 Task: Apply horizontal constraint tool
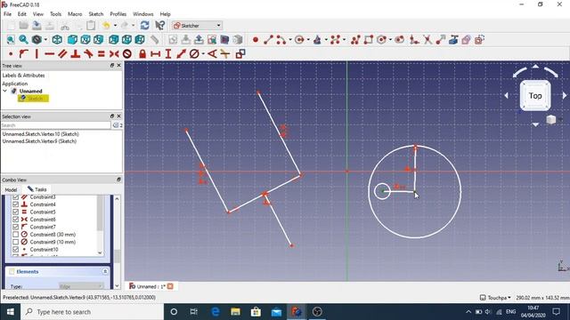pos(50,54)
